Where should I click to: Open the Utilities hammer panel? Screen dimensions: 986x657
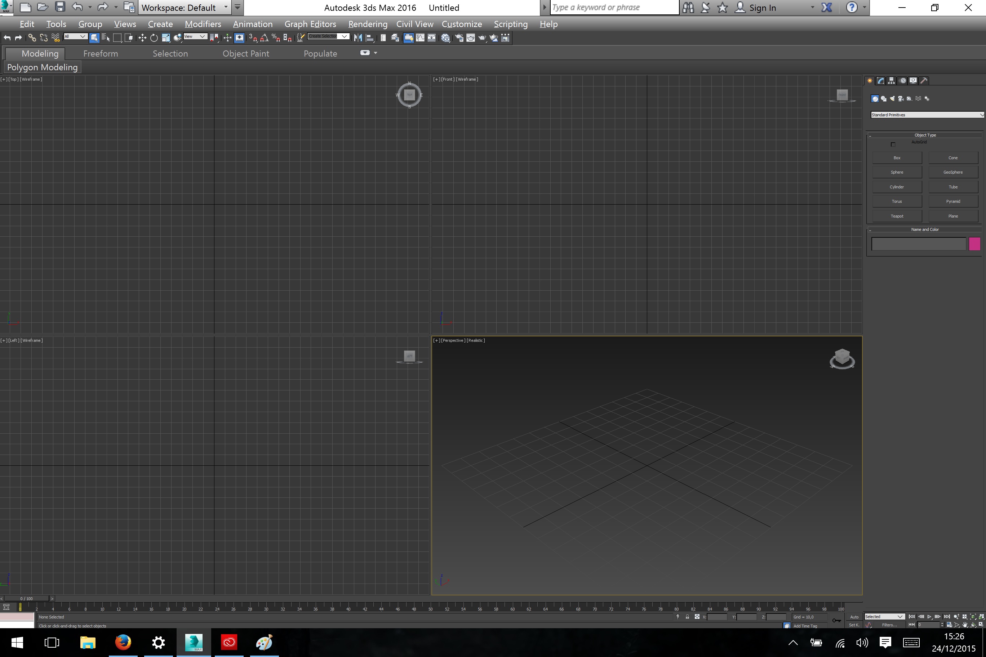click(924, 80)
